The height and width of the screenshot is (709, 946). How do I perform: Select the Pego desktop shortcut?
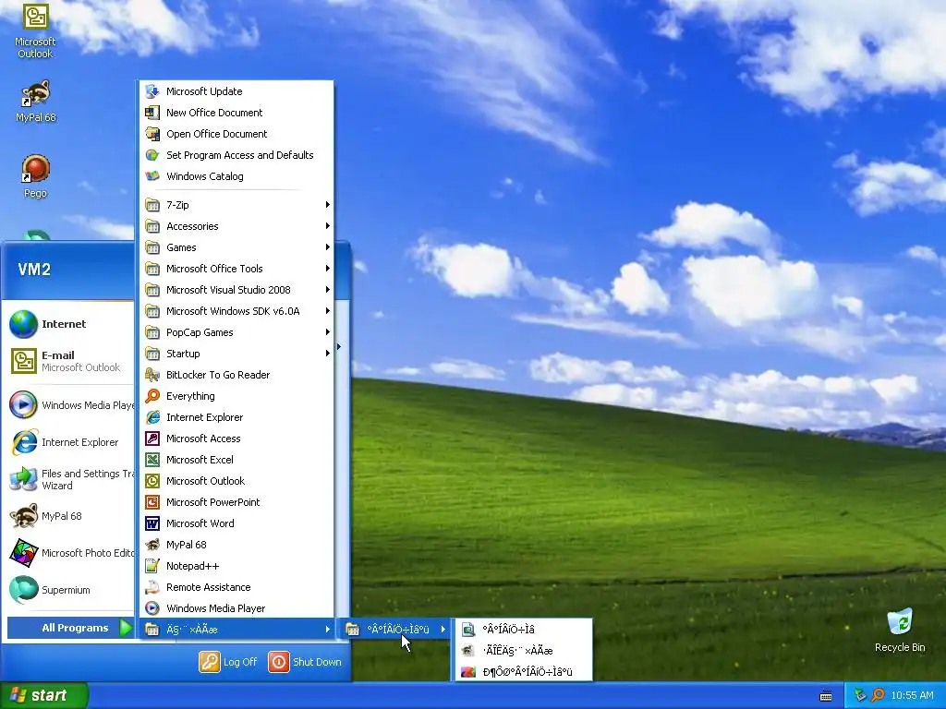pos(35,176)
